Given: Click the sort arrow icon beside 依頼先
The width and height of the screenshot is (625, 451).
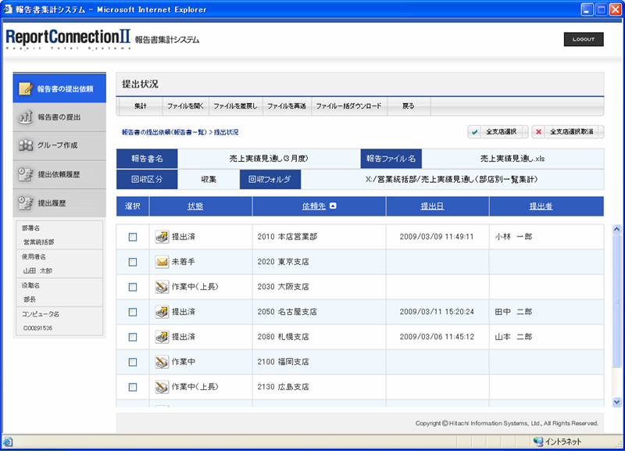Looking at the screenshot, I should [x=334, y=206].
